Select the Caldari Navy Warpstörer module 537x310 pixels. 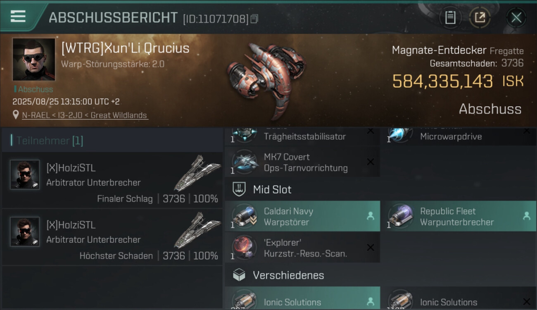302,216
